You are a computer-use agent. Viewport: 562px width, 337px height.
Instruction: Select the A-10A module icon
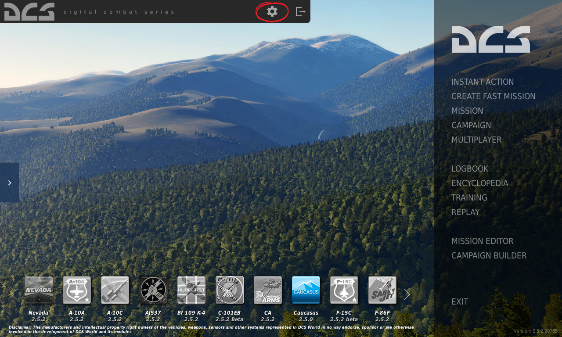77,290
